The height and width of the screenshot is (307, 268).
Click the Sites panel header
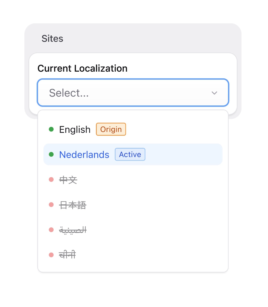pos(52,38)
